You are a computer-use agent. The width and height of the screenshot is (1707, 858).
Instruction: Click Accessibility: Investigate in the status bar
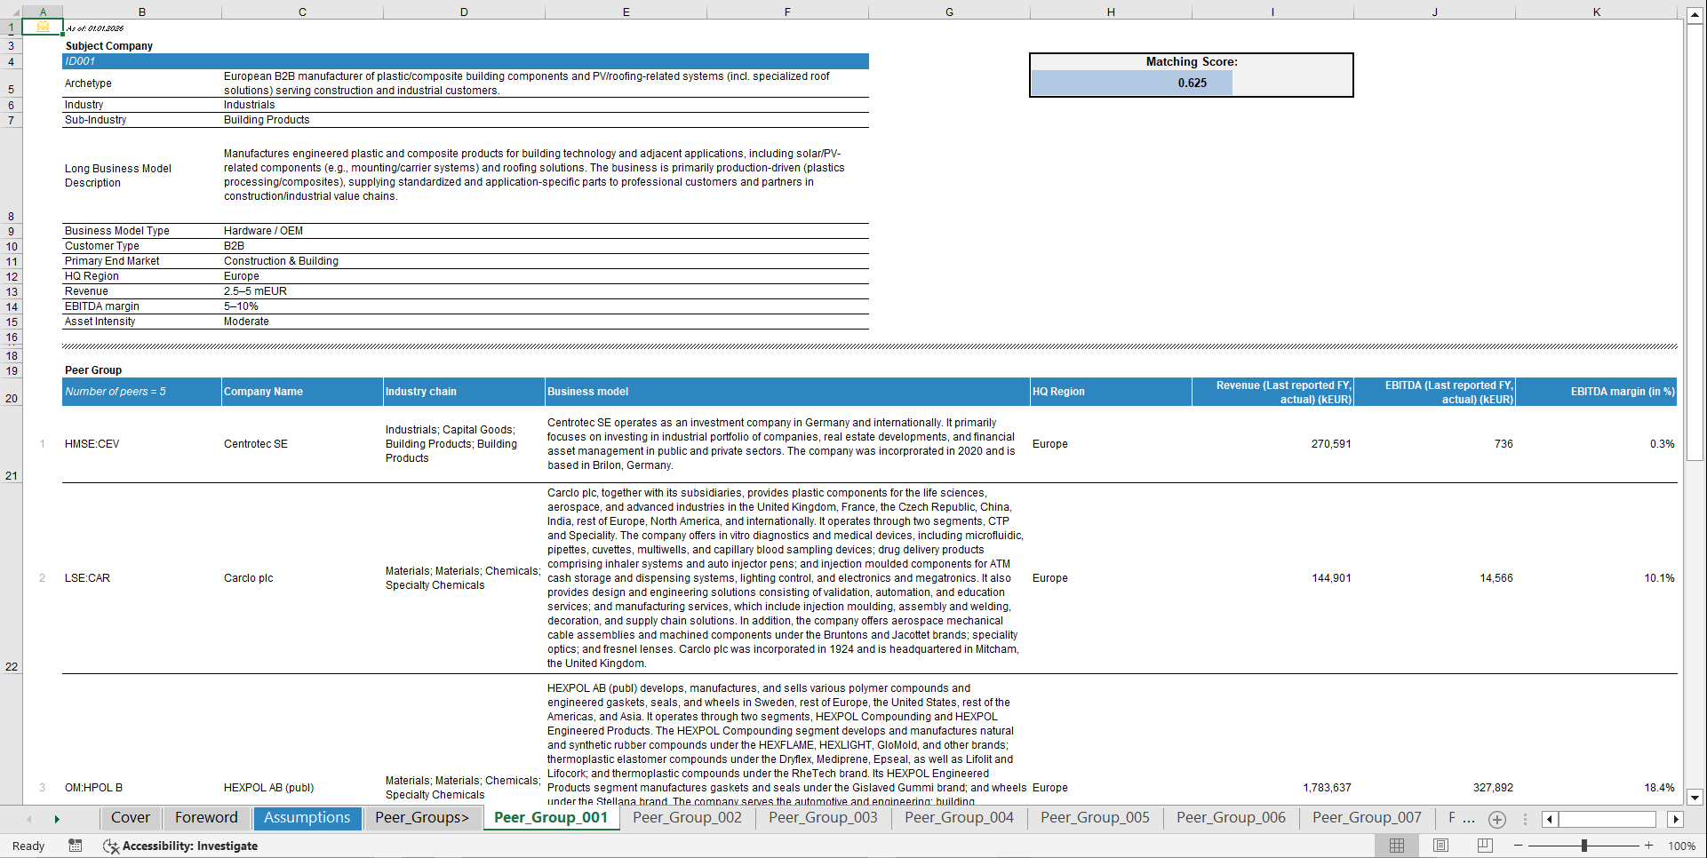click(189, 846)
